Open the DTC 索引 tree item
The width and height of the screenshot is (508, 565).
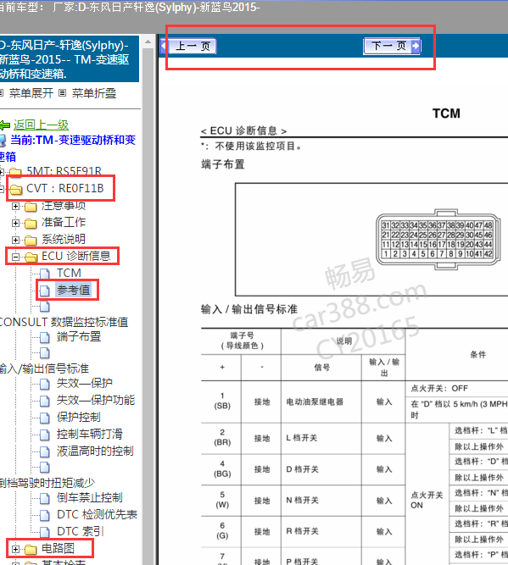pos(81,531)
